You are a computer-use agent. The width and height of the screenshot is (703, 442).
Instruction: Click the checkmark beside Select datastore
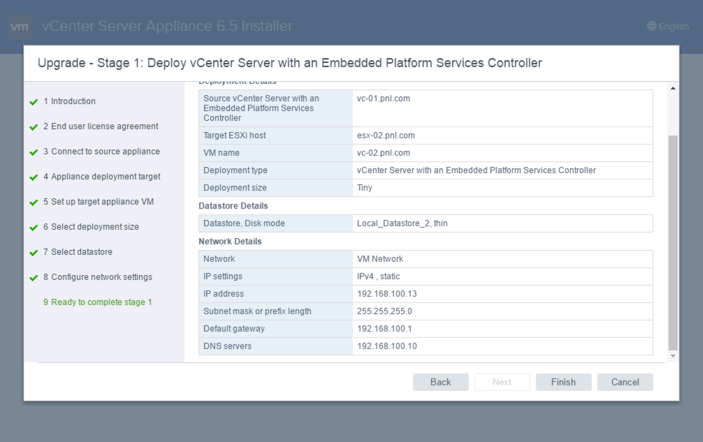click(34, 253)
